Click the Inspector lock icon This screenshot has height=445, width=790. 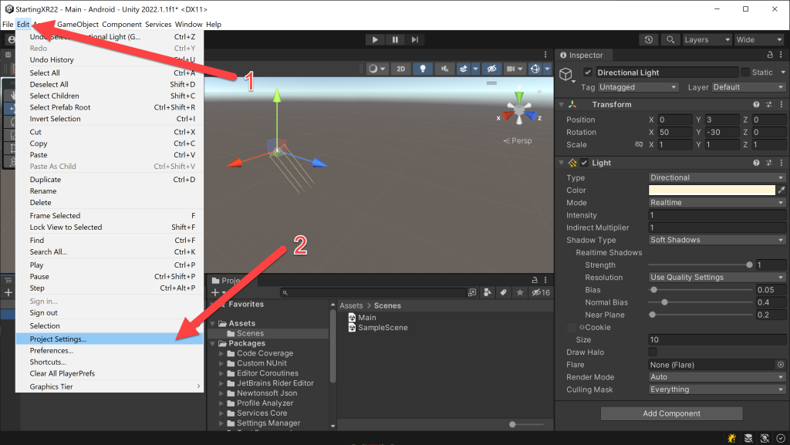click(770, 55)
